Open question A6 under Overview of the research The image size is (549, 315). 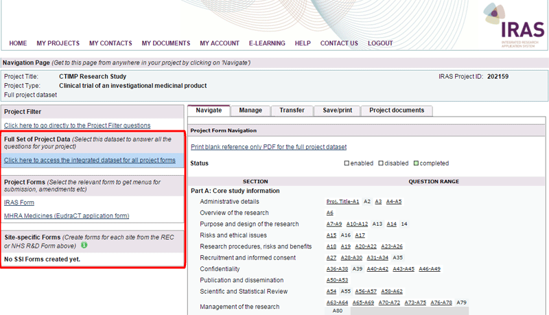pyautogui.click(x=330, y=213)
